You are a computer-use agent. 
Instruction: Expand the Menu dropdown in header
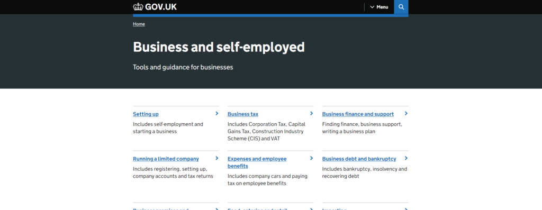coord(379,7)
